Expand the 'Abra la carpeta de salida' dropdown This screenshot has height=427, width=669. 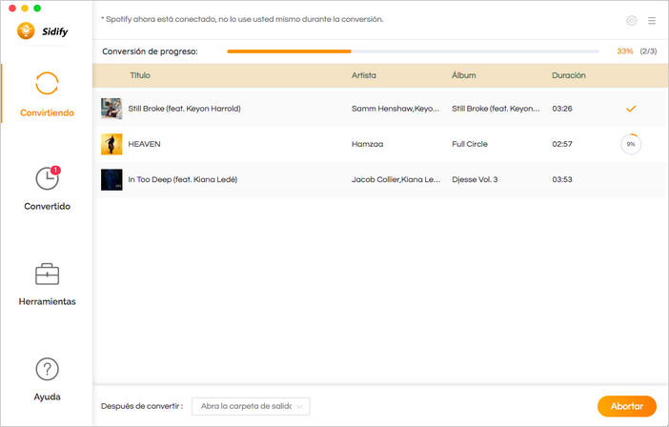click(x=251, y=407)
